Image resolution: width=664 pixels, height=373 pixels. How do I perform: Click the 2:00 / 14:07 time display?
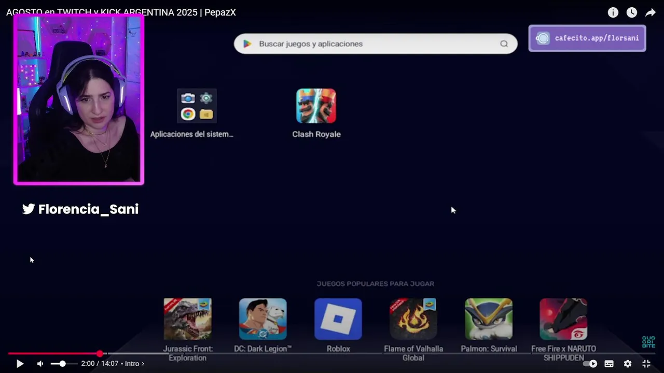101,364
